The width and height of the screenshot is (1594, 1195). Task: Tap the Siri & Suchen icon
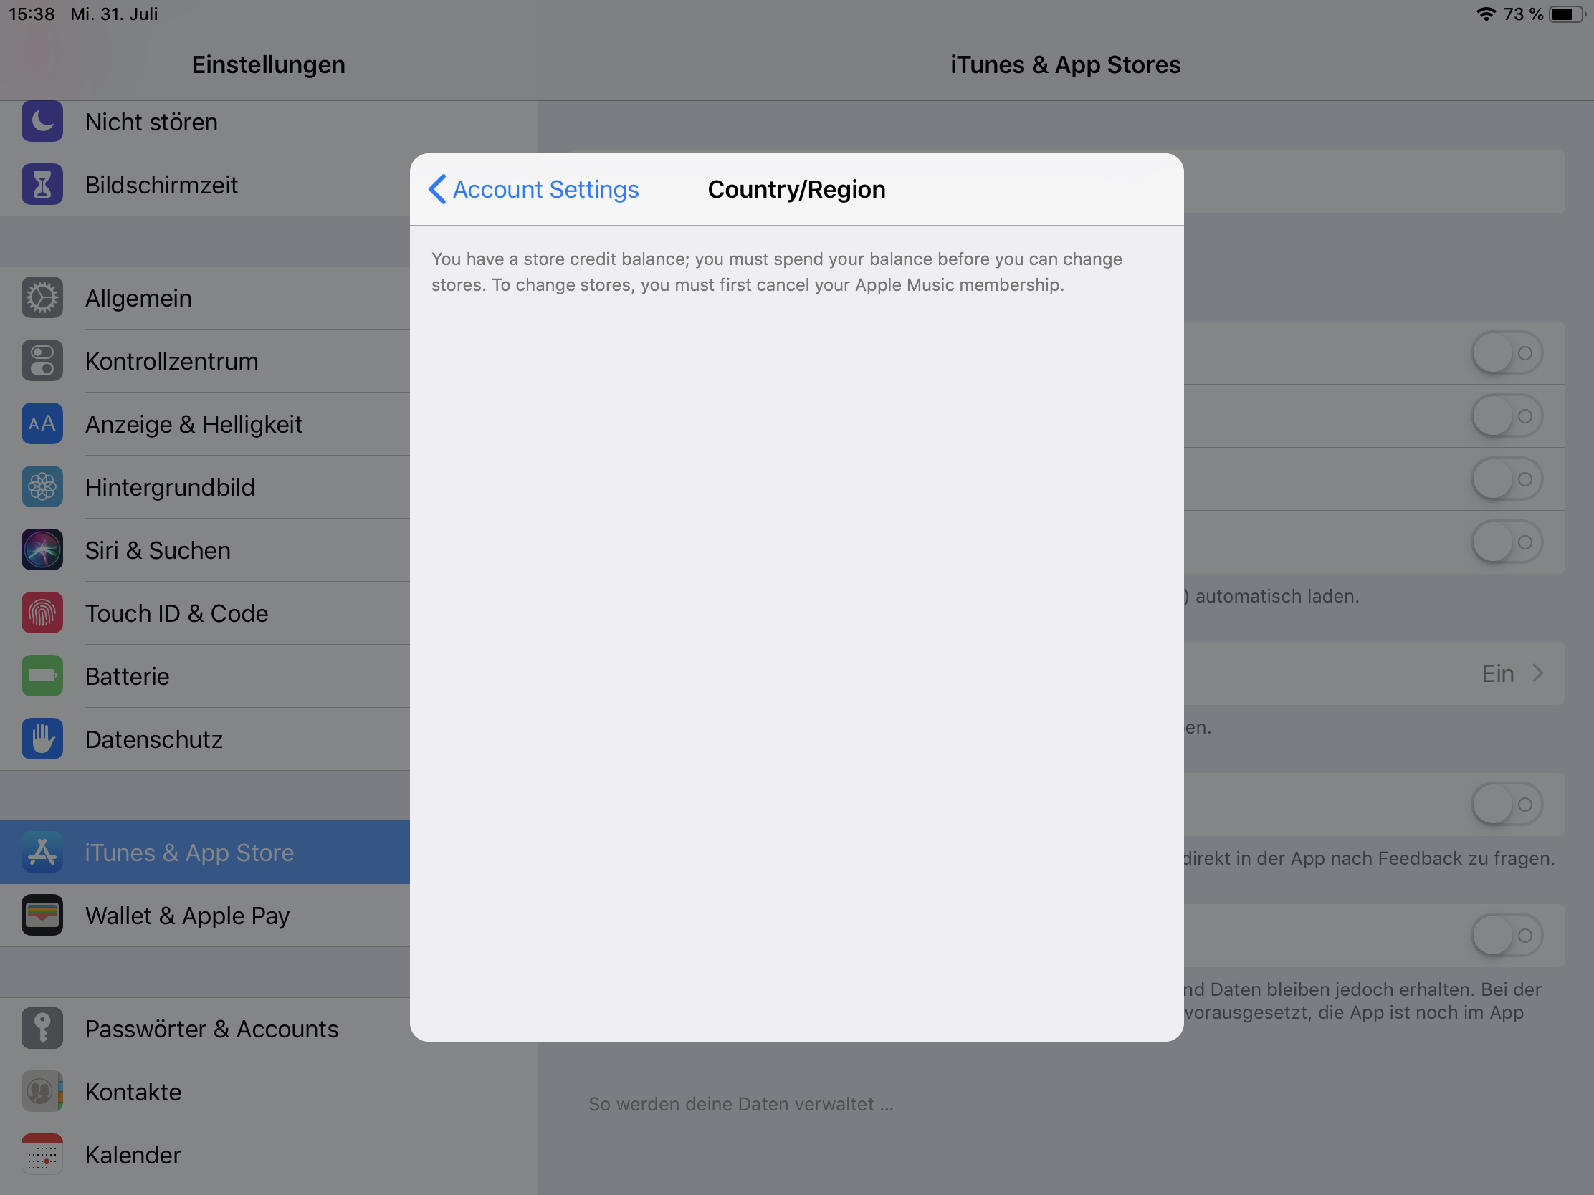42,549
